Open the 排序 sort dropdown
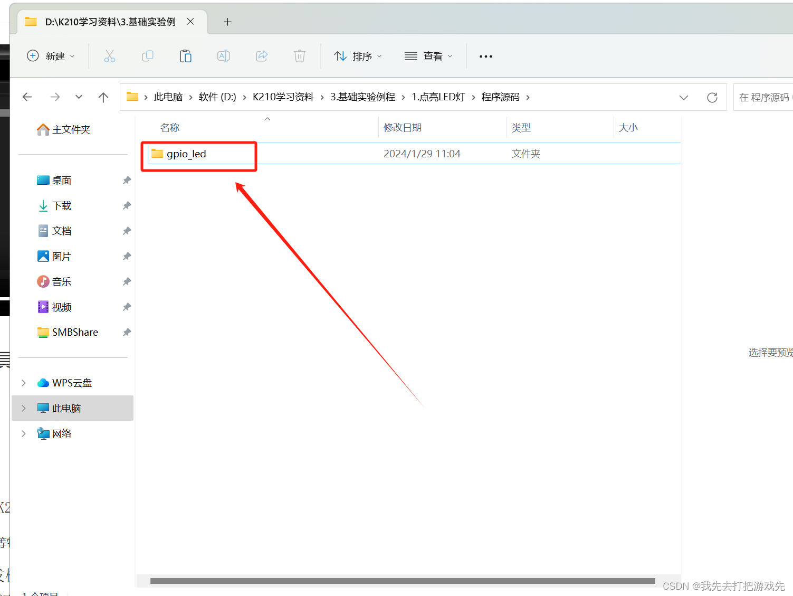 coord(358,56)
